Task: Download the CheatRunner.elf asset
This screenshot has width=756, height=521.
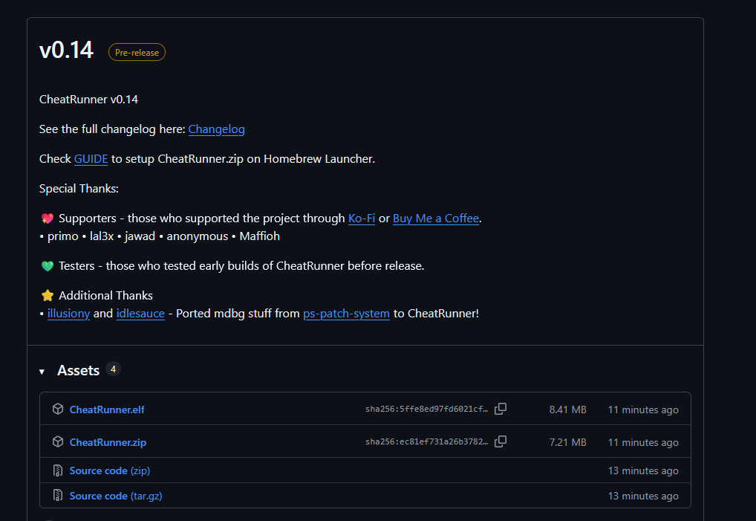Action: tap(107, 410)
